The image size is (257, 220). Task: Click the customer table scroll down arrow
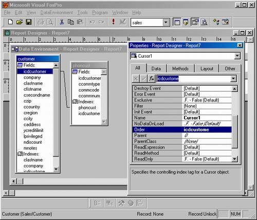56,169
